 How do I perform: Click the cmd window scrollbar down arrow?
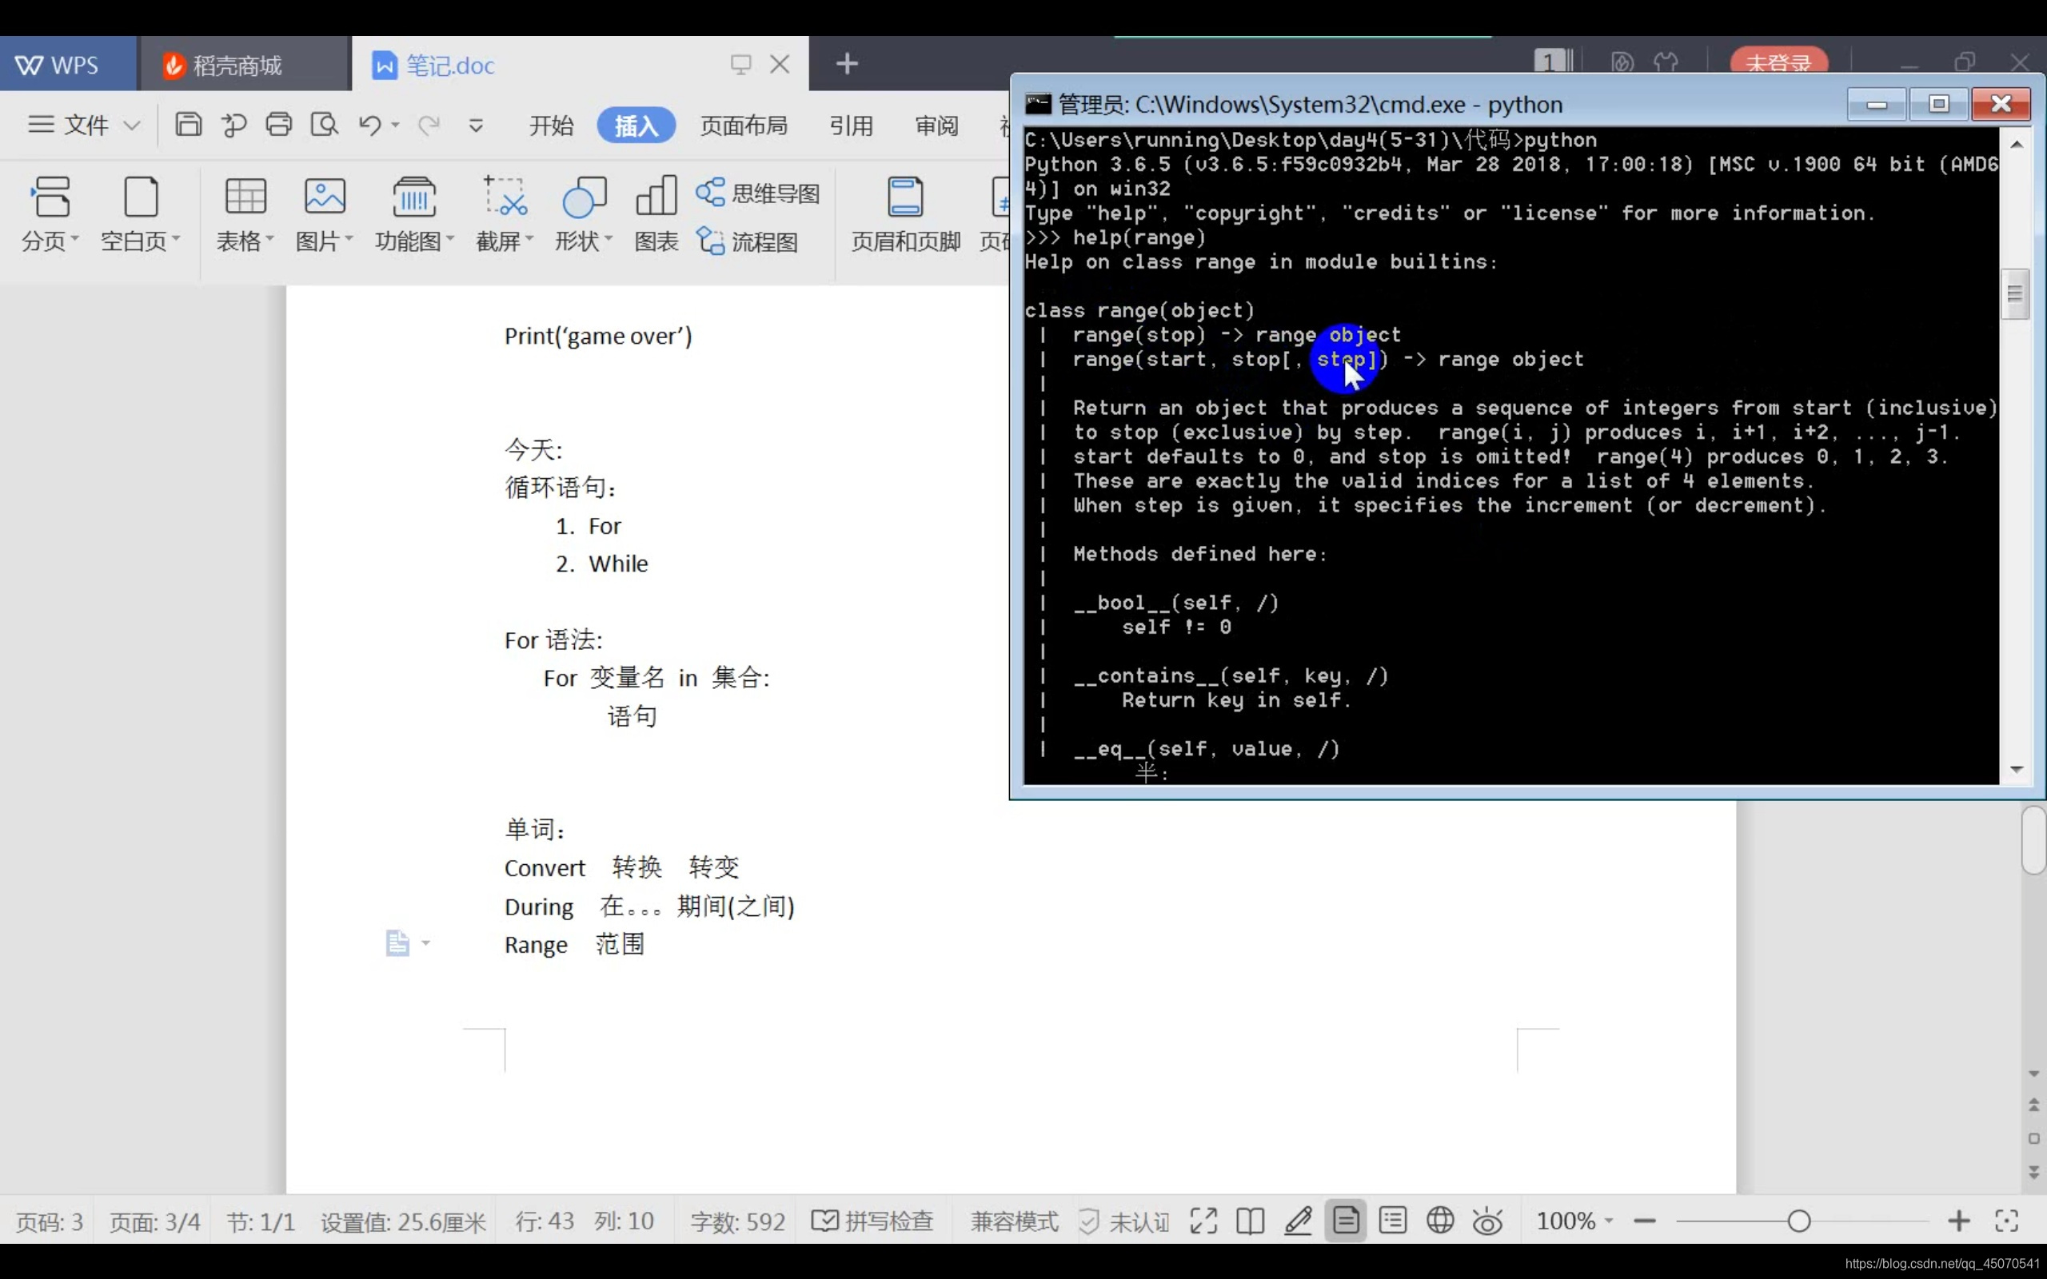2017,769
